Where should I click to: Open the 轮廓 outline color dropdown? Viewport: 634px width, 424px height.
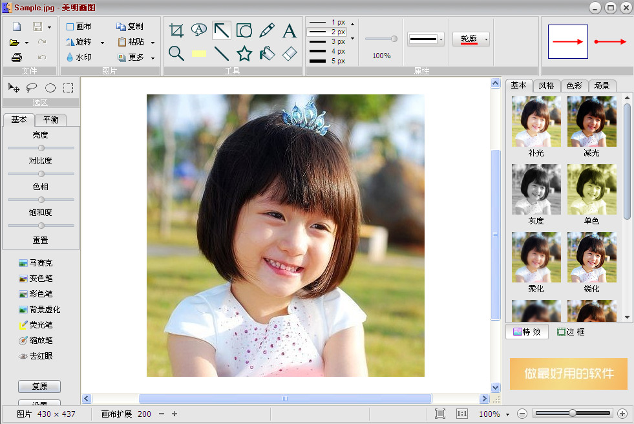(x=486, y=39)
